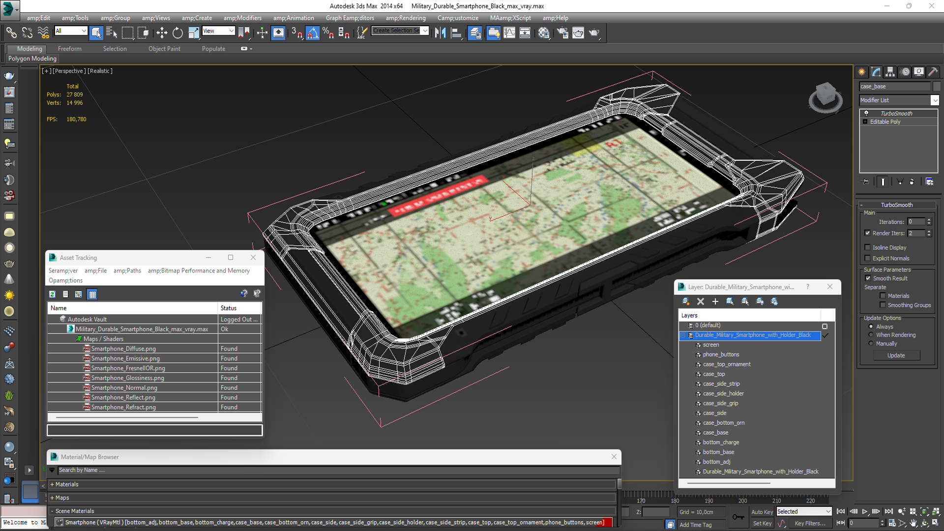This screenshot has height=531, width=944.
Task: Click the Iterations spinner arrows
Action: 929,222
